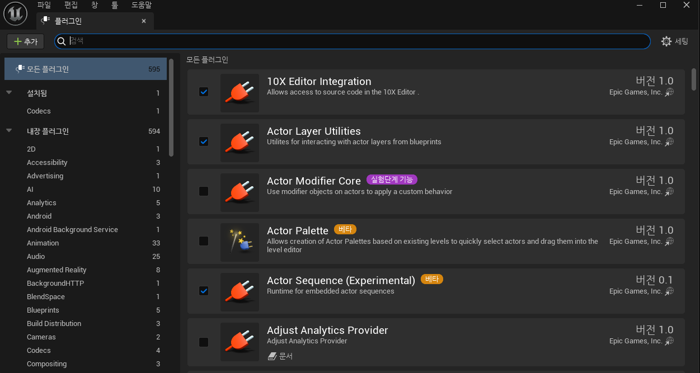Select the Android category

(86, 216)
